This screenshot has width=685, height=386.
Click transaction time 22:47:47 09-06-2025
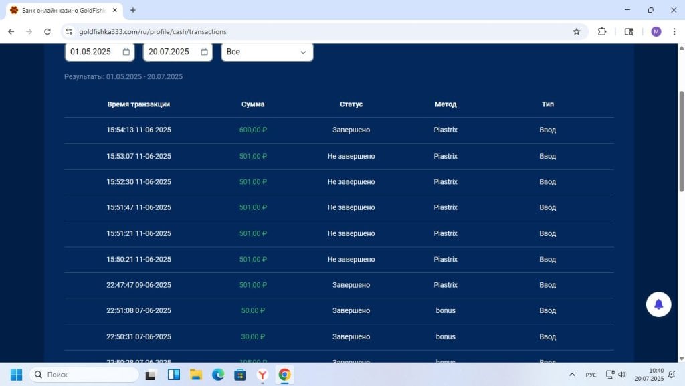[x=138, y=285]
